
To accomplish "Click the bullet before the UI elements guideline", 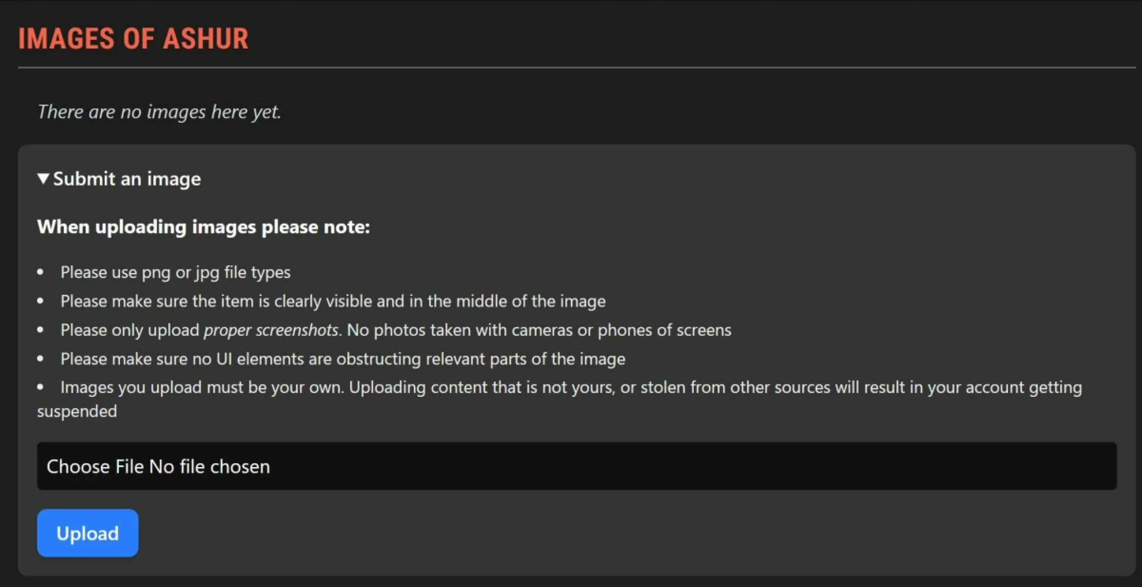I will (41, 359).
